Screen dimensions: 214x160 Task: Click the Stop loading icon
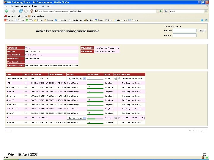click(26, 11)
